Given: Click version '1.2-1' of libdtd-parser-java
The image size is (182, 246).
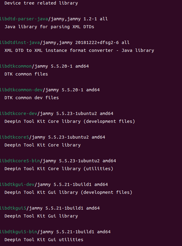Looking at the screenshot, I should click(90, 19).
